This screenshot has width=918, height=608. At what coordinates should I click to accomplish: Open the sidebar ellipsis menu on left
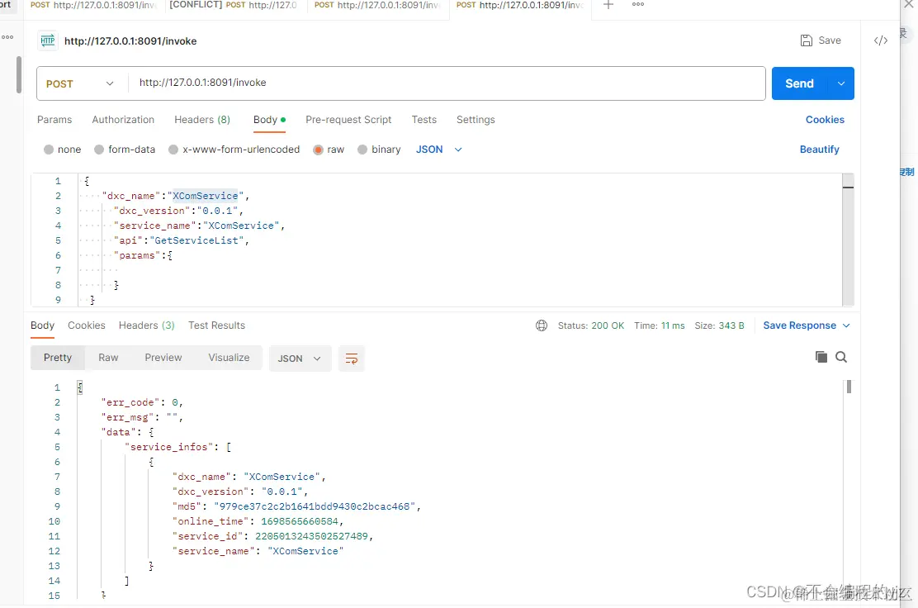[x=7, y=37]
